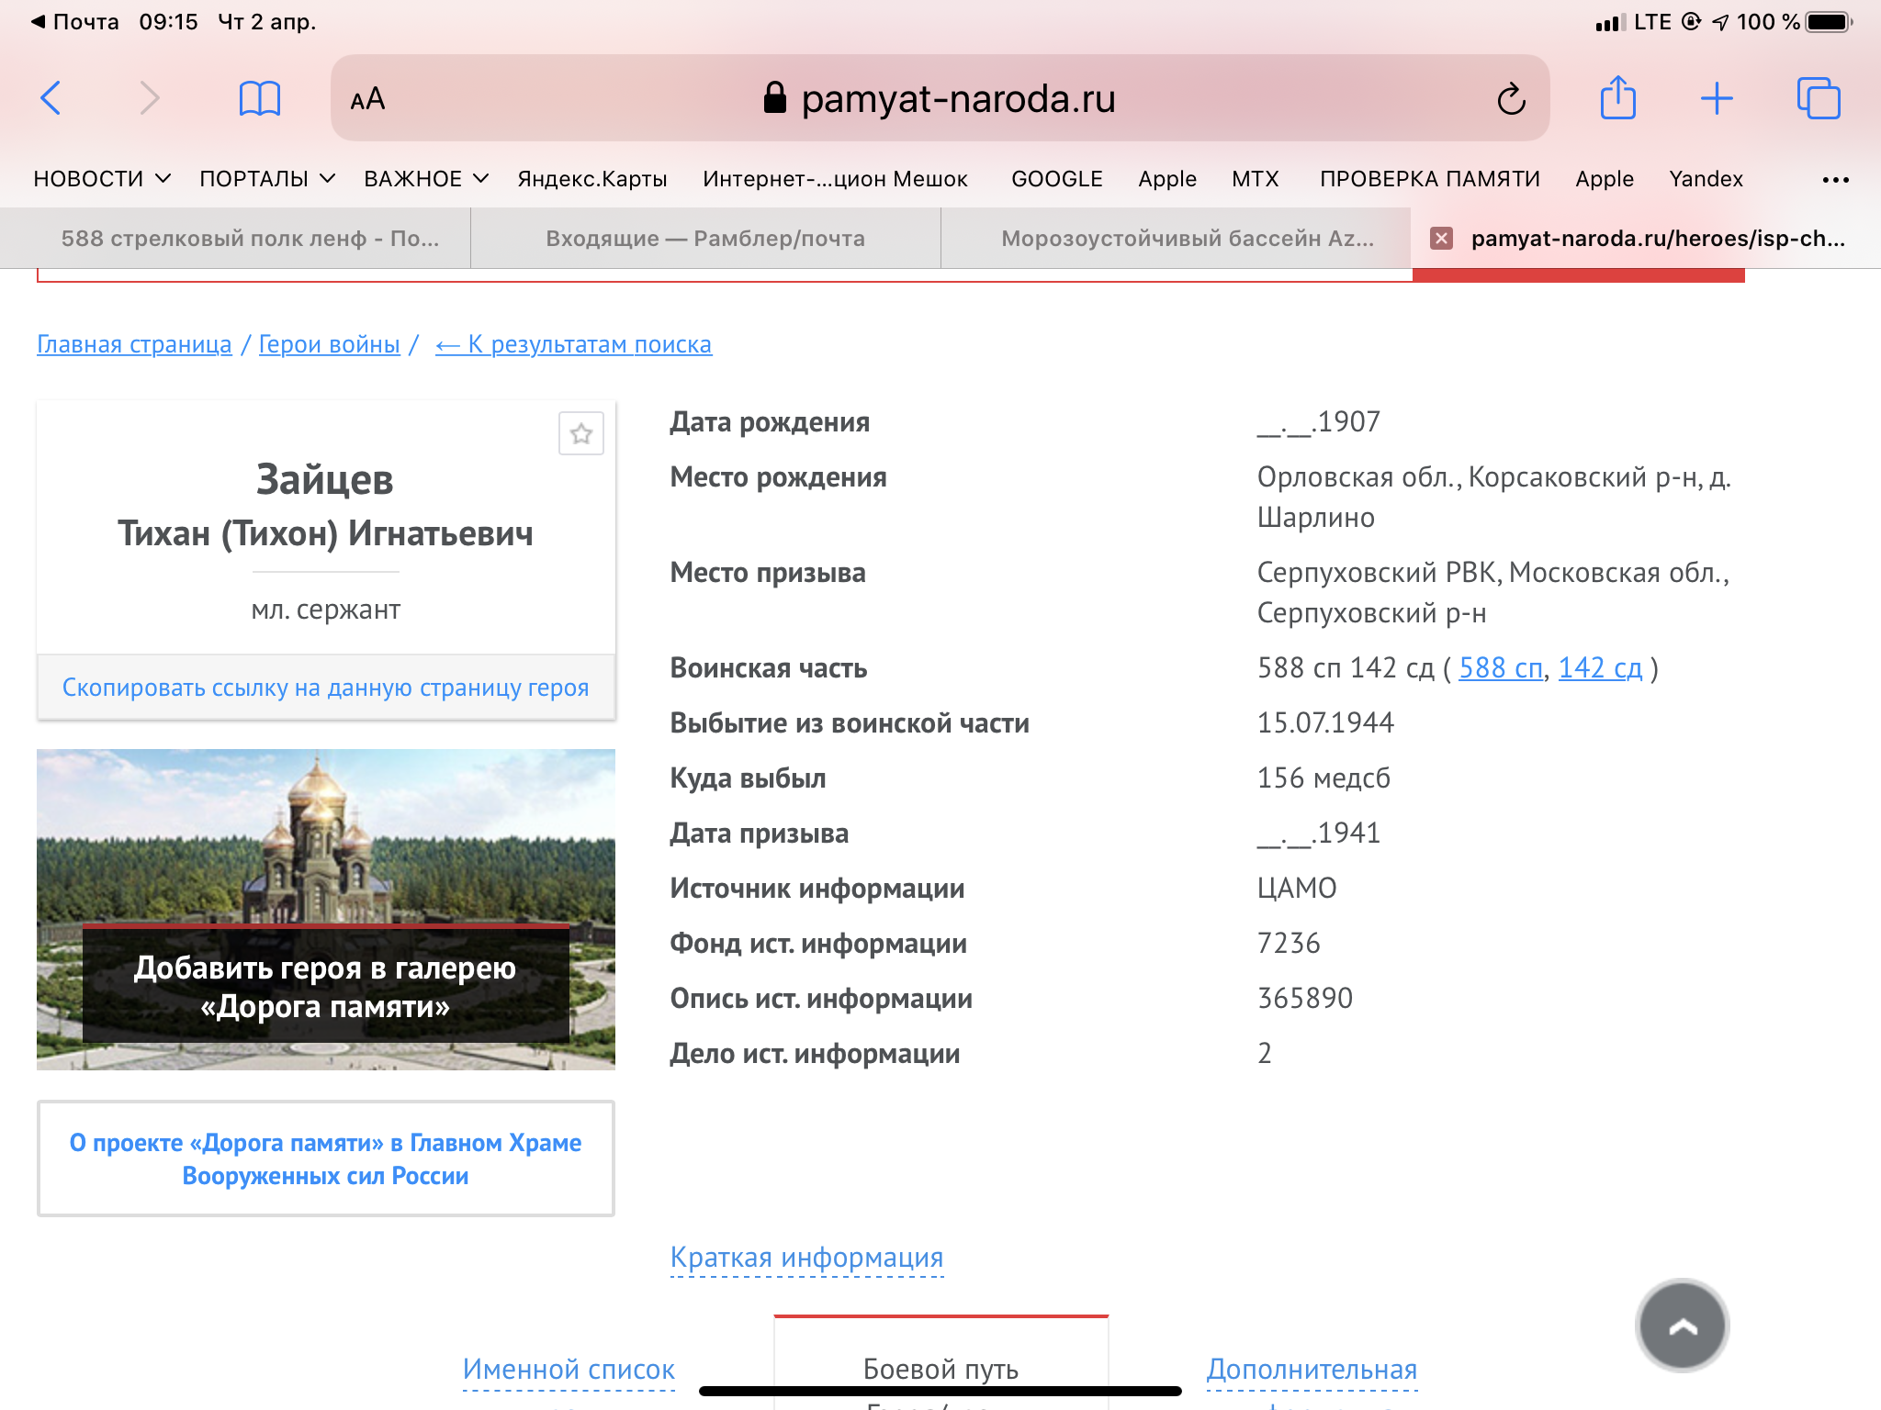Close the pamyat-naroda tab with X

click(1441, 239)
